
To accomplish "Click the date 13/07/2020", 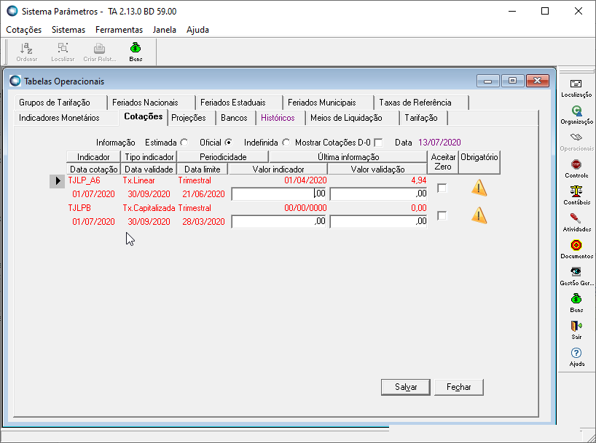I will tap(439, 143).
